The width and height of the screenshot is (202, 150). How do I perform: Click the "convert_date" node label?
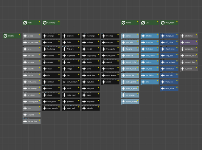(x=190, y=62)
